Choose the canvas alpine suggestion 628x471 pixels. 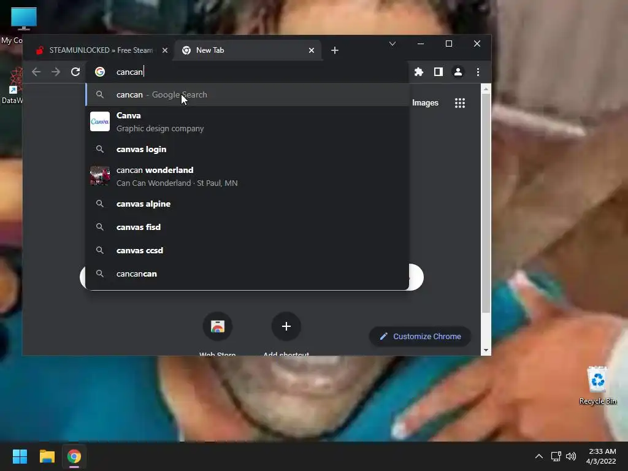tap(248, 204)
